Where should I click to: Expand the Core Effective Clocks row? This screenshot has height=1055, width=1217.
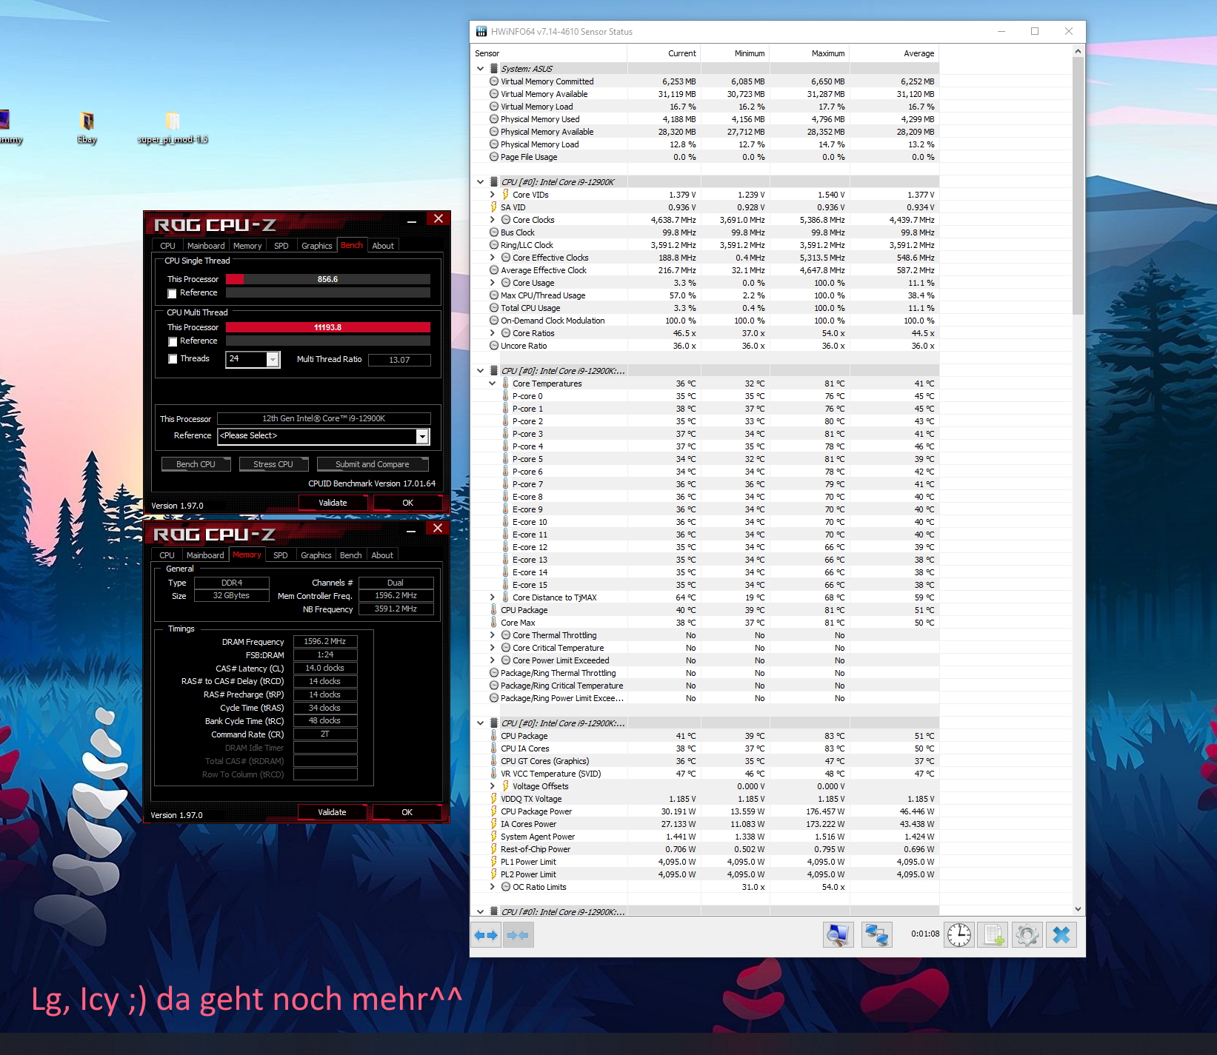click(x=493, y=258)
